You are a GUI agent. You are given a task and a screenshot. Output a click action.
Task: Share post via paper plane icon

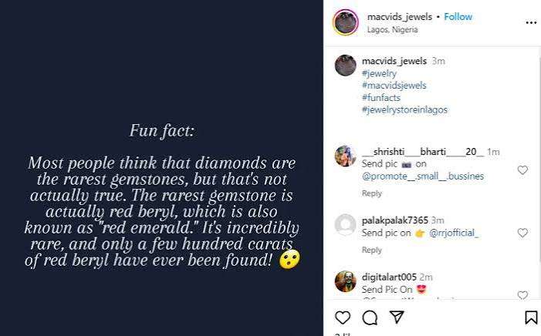pos(397,317)
